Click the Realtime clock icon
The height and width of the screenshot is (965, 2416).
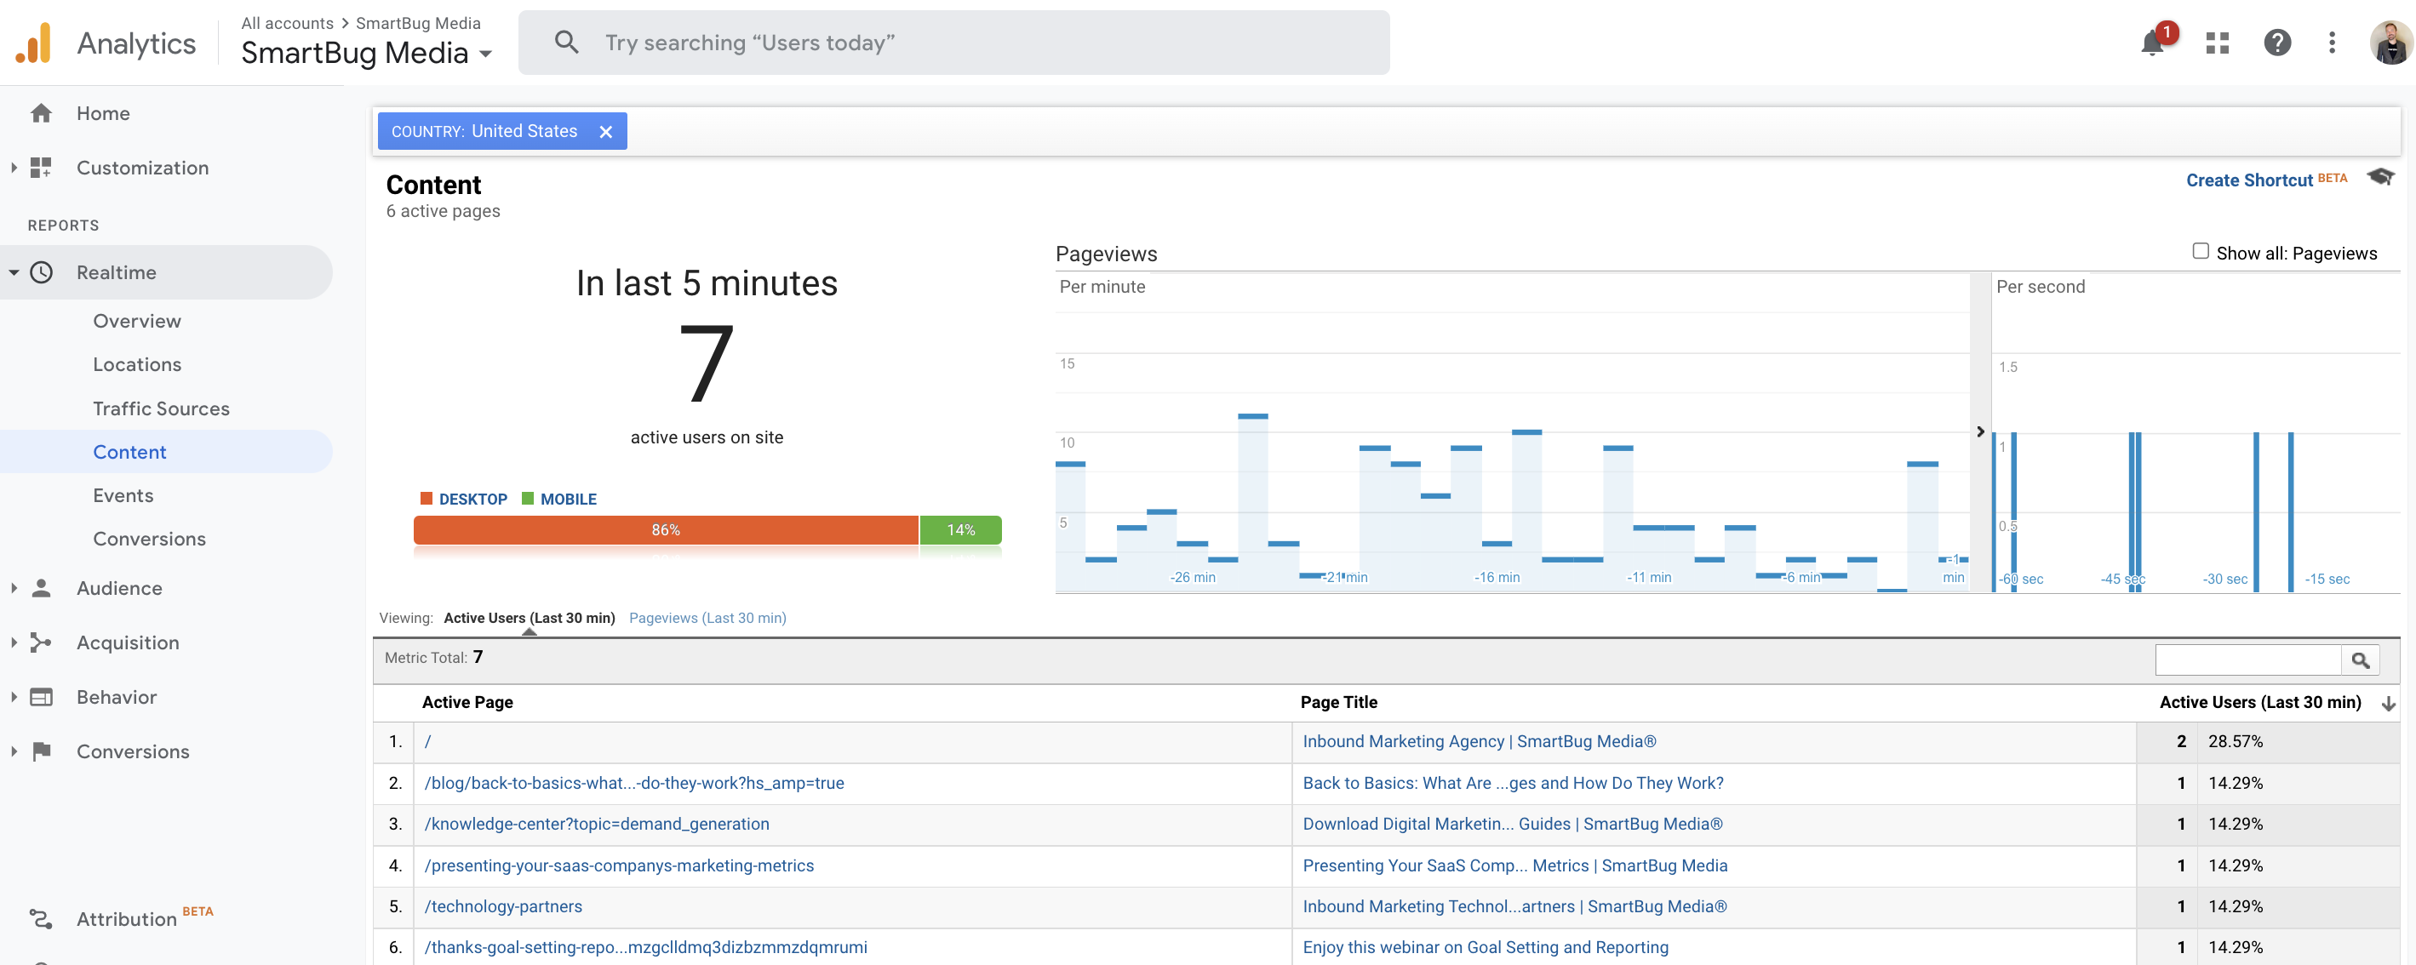tap(41, 273)
